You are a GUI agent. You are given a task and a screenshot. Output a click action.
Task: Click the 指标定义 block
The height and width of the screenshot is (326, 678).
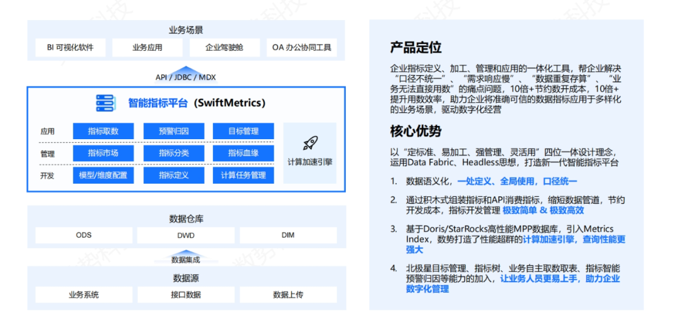174,176
